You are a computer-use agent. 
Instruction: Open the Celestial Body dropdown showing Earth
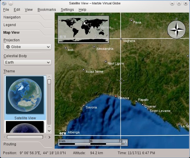pyautogui.click(x=28, y=62)
